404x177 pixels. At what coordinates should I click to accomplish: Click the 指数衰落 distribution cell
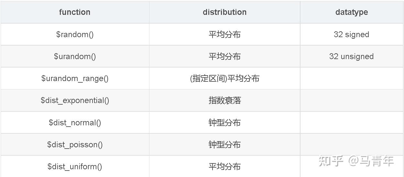pos(224,100)
